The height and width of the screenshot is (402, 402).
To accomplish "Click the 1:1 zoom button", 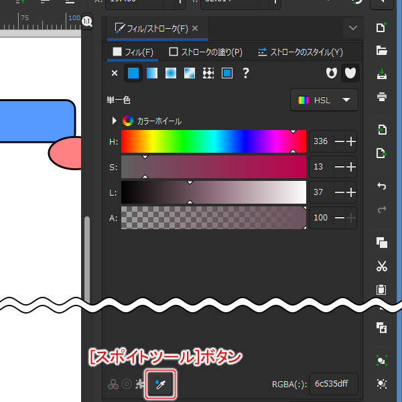I will tap(87, 21).
